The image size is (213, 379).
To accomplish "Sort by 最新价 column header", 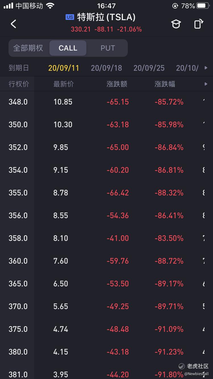I will [x=64, y=84].
